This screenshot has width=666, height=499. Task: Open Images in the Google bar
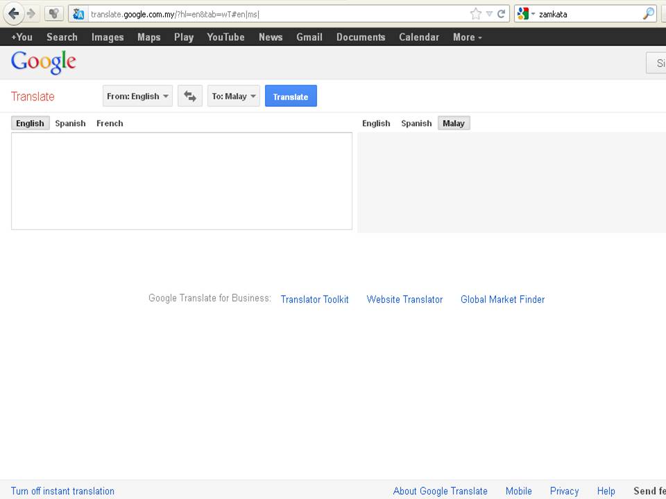click(x=108, y=37)
